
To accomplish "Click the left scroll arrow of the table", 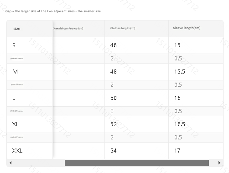I will pyautogui.click(x=10, y=163).
